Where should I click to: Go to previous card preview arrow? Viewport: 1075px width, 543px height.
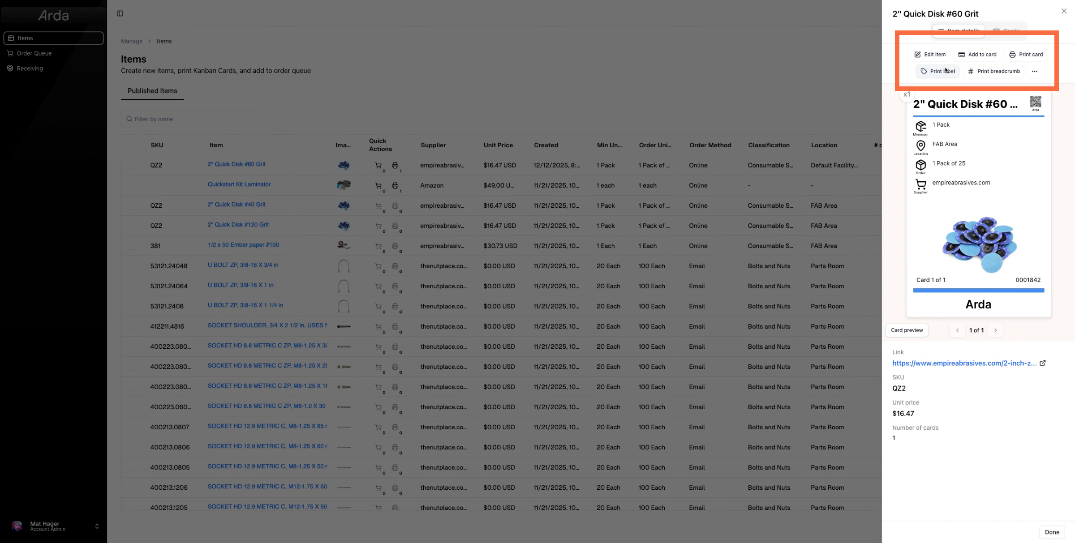pos(957,330)
